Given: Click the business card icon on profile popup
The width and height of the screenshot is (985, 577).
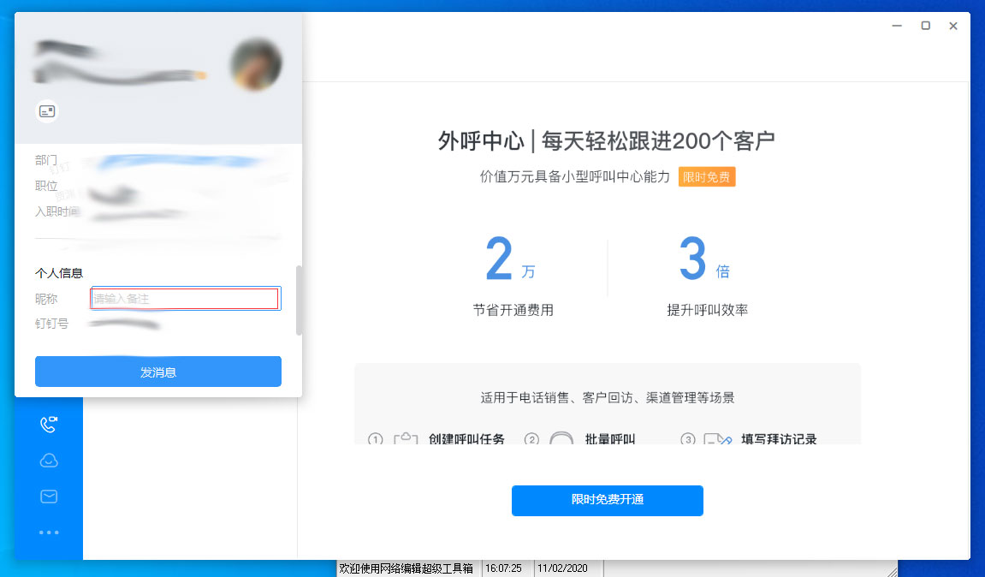Looking at the screenshot, I should click(47, 112).
